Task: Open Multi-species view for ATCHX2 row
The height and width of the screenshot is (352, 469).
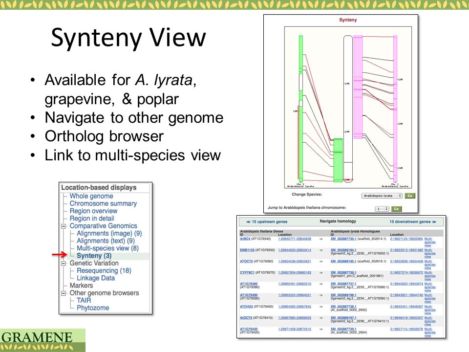Action: [430, 310]
